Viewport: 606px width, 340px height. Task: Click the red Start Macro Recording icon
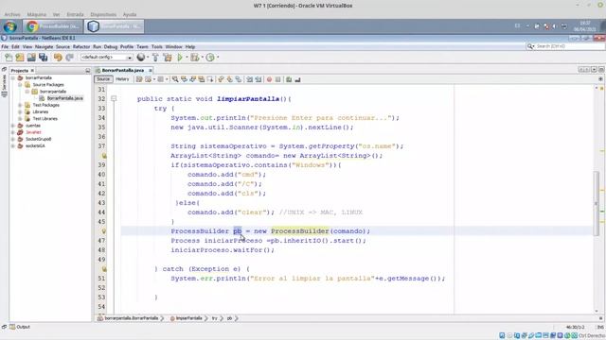[x=269, y=79]
